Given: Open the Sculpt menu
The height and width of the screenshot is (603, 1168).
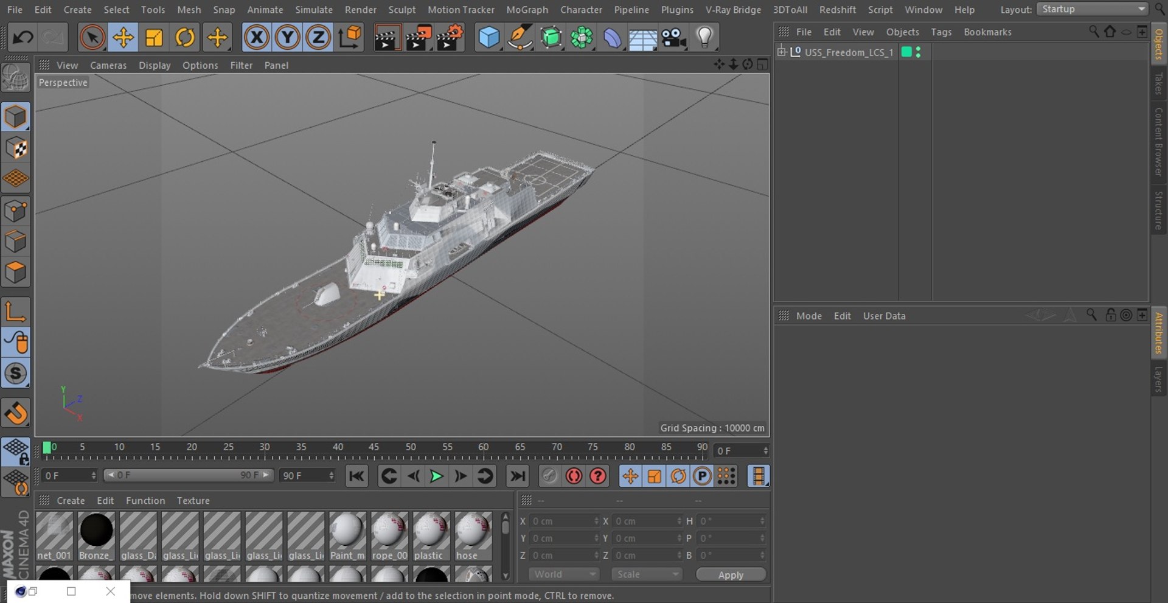Looking at the screenshot, I should 402,10.
